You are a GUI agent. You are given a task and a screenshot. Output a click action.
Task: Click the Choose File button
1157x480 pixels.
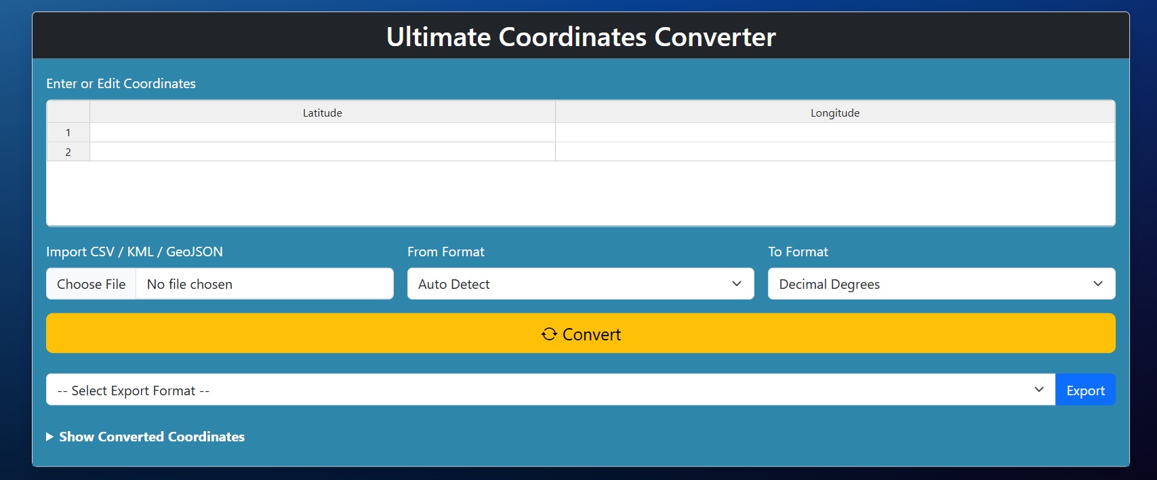pos(92,284)
